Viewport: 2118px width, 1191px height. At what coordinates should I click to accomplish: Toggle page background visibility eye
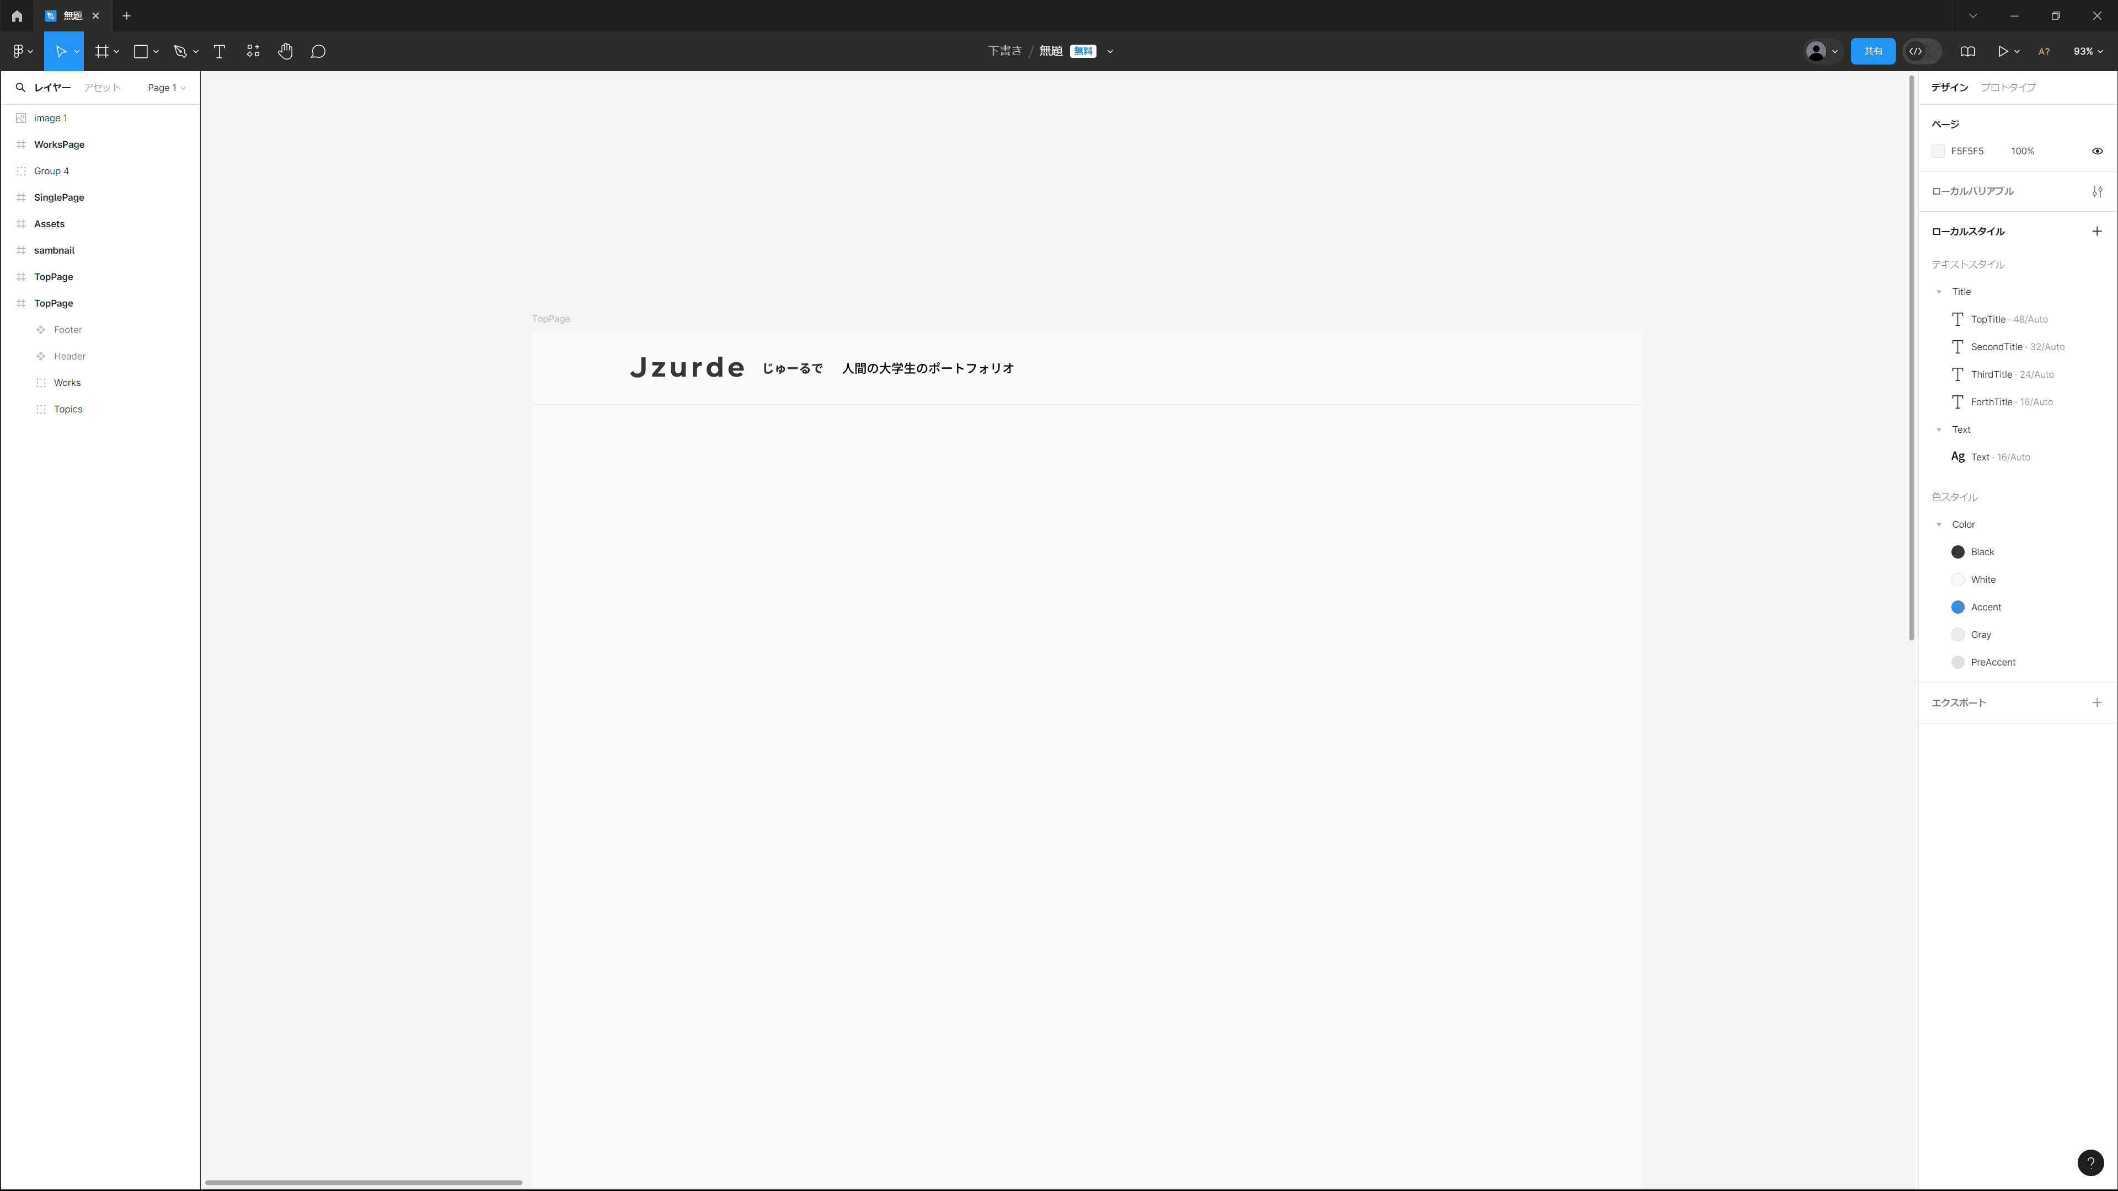point(2096,151)
